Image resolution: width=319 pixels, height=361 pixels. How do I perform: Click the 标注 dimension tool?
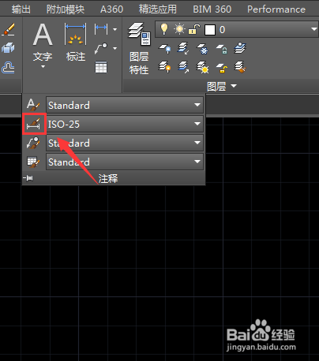tap(76, 43)
